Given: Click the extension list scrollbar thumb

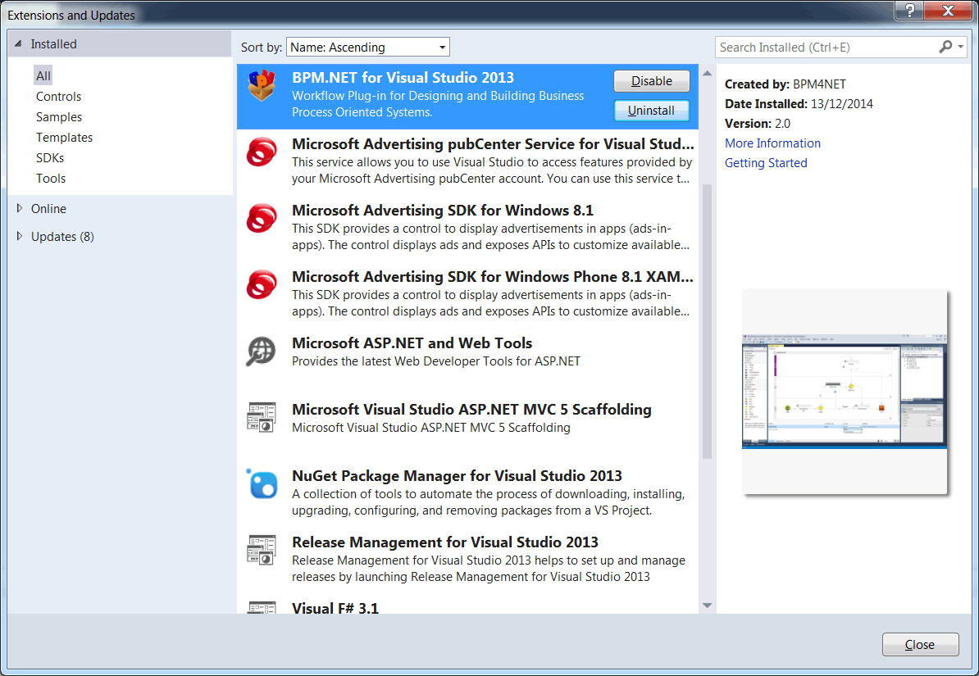Looking at the screenshot, I should pyautogui.click(x=707, y=321).
